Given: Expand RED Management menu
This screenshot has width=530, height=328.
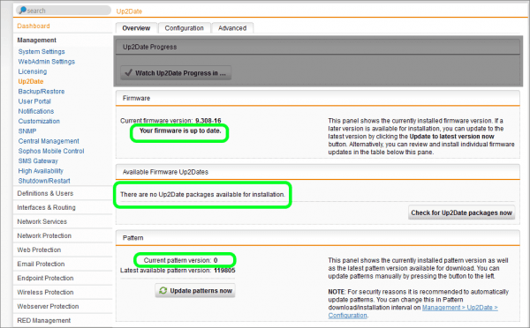Looking at the screenshot, I should click(x=44, y=321).
